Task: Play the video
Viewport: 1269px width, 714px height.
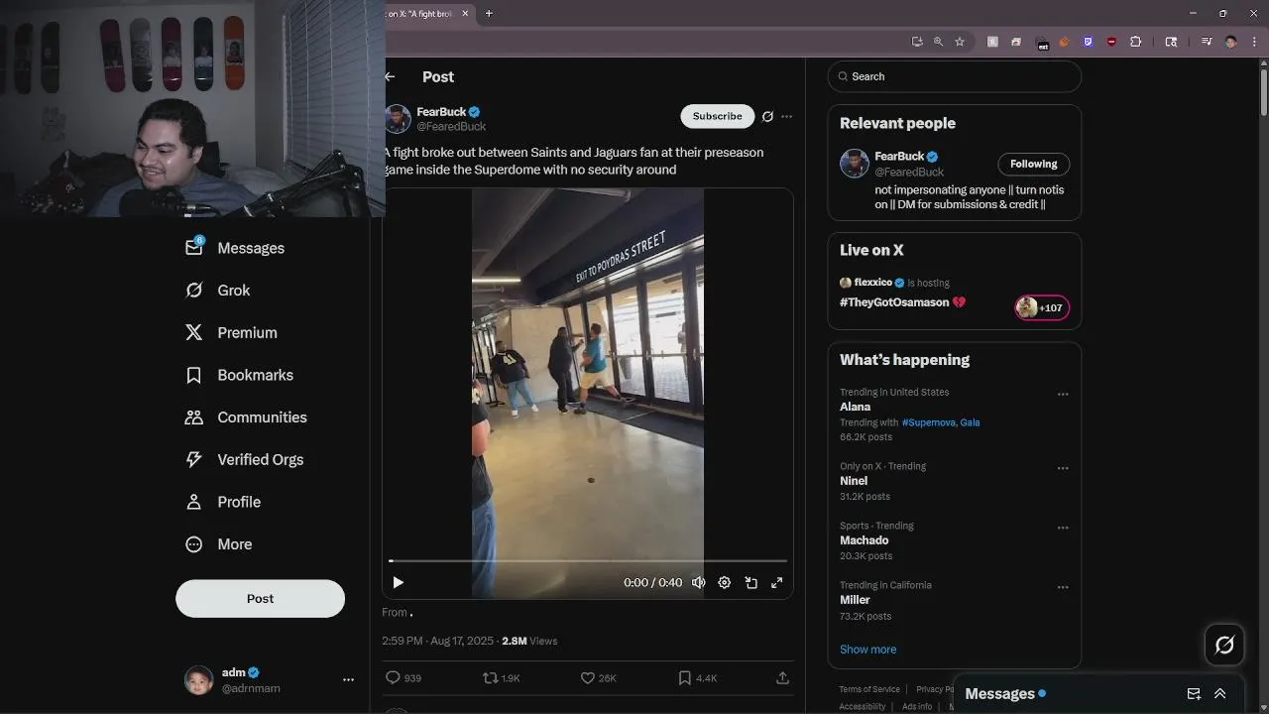Action: point(398,583)
